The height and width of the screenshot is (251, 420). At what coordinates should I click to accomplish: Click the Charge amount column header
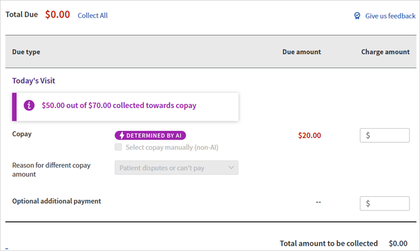tap(385, 52)
